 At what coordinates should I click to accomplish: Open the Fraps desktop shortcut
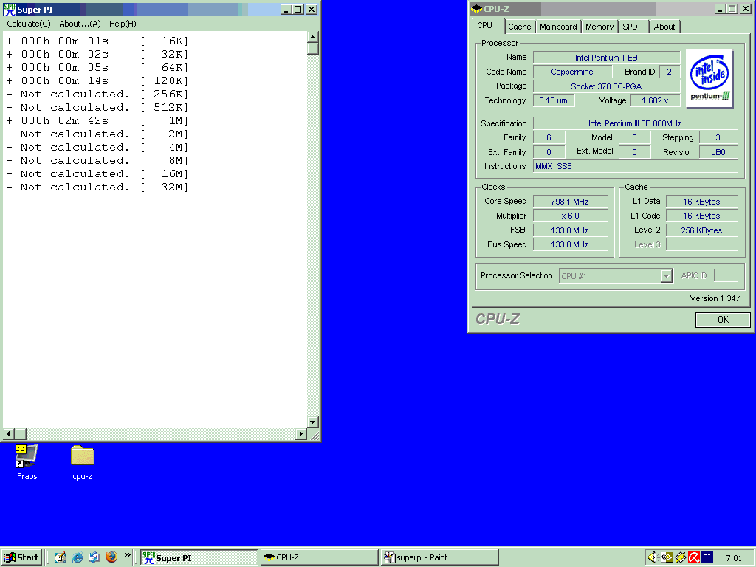pos(26,462)
